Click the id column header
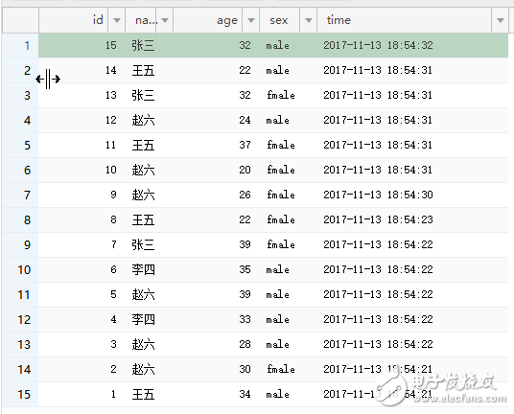 point(74,20)
